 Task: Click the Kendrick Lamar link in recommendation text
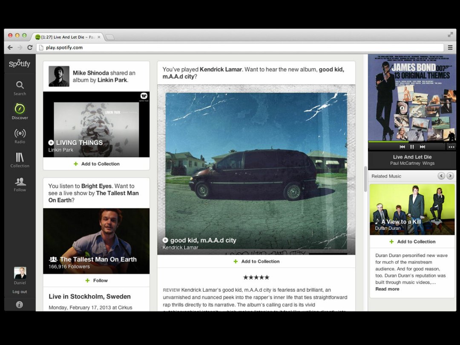pos(221,69)
